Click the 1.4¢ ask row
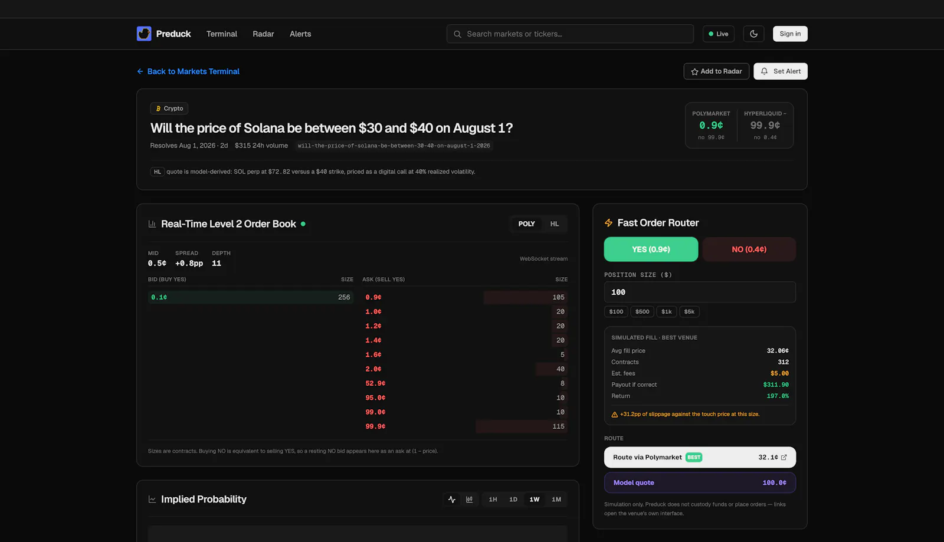 coord(465,340)
